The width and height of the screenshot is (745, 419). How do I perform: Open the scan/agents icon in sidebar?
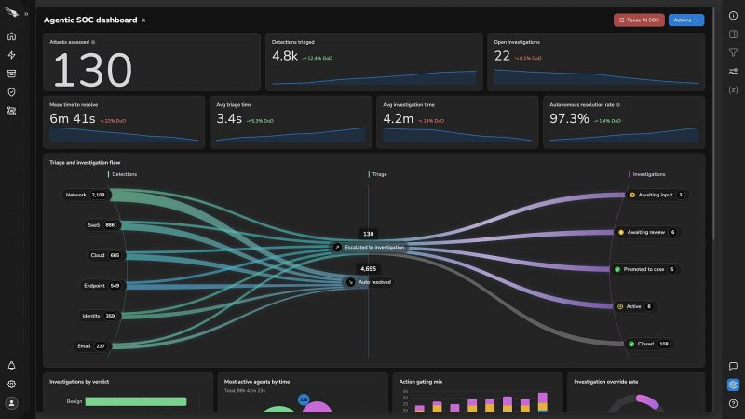coord(12,111)
